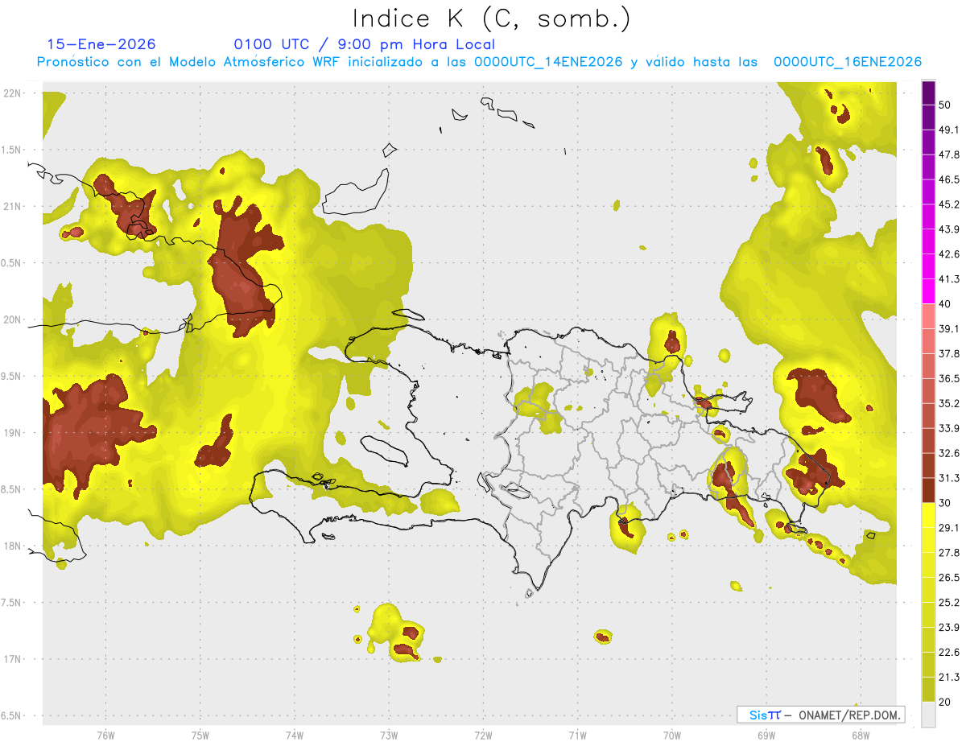Choose the olive colorbar segment above 20
The image size is (966, 746).
(929, 690)
